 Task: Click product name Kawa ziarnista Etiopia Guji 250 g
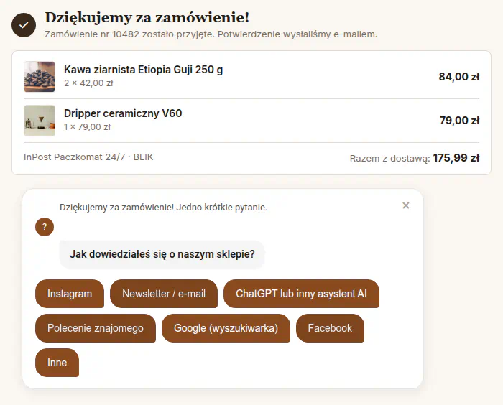(x=144, y=70)
